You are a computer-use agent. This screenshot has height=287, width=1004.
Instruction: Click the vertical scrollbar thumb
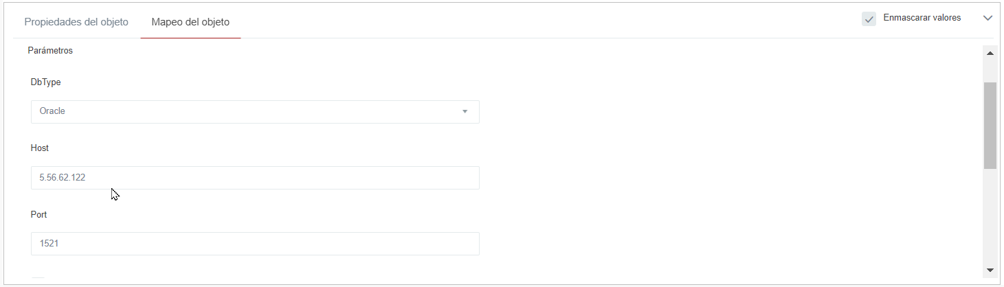[x=990, y=125]
